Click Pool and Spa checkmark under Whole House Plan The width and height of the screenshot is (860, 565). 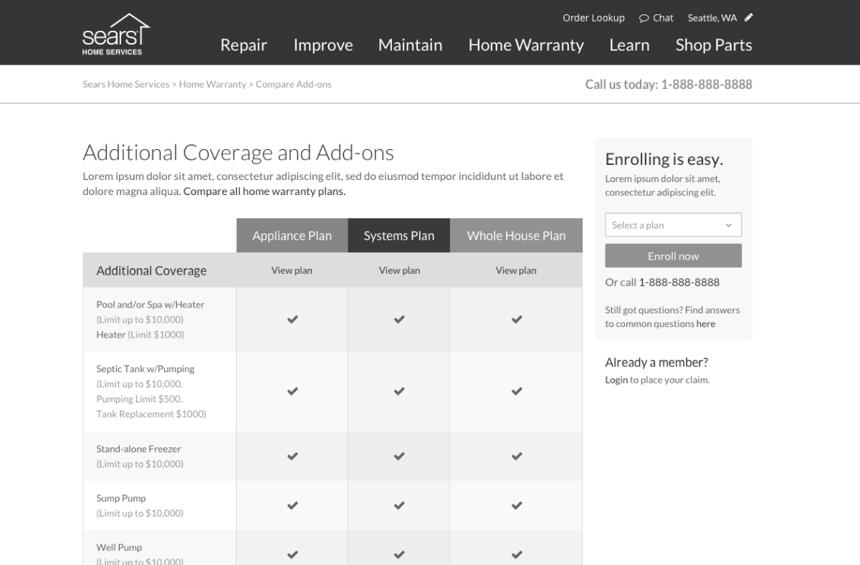coord(516,320)
